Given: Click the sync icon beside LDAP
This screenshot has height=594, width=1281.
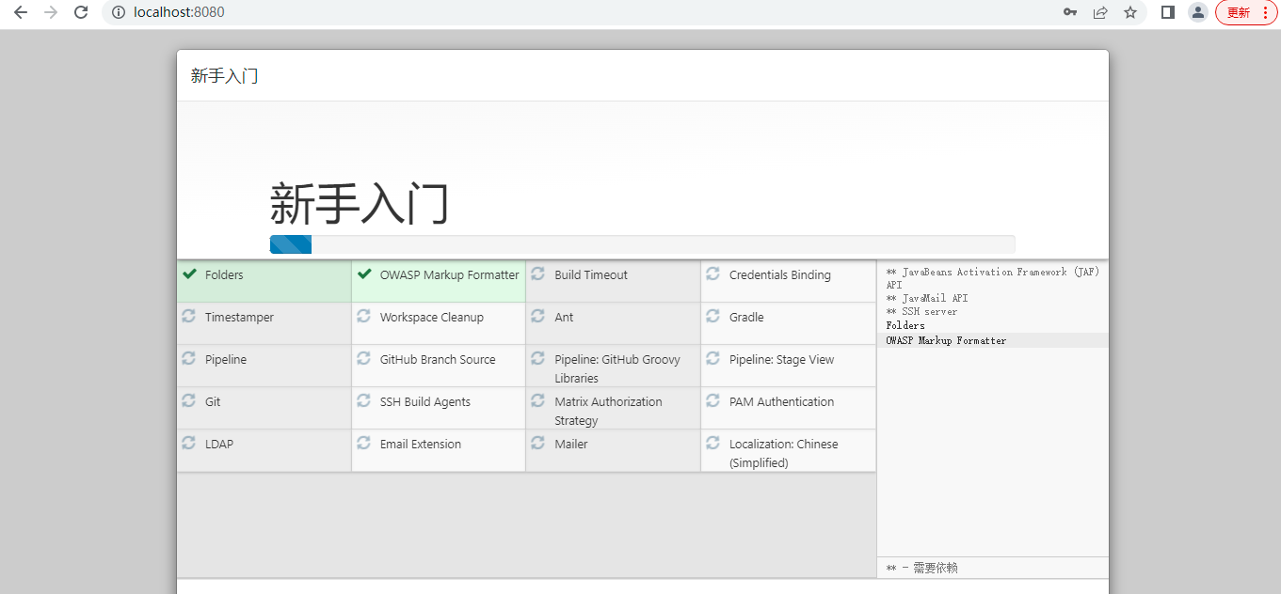Looking at the screenshot, I should [x=188, y=443].
